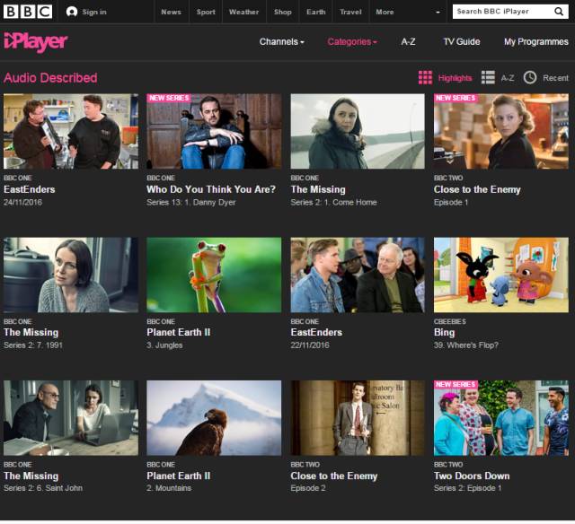The image size is (575, 524).
Task: Click the EastEnders title dated 22/11/2016
Action: pyautogui.click(x=316, y=332)
